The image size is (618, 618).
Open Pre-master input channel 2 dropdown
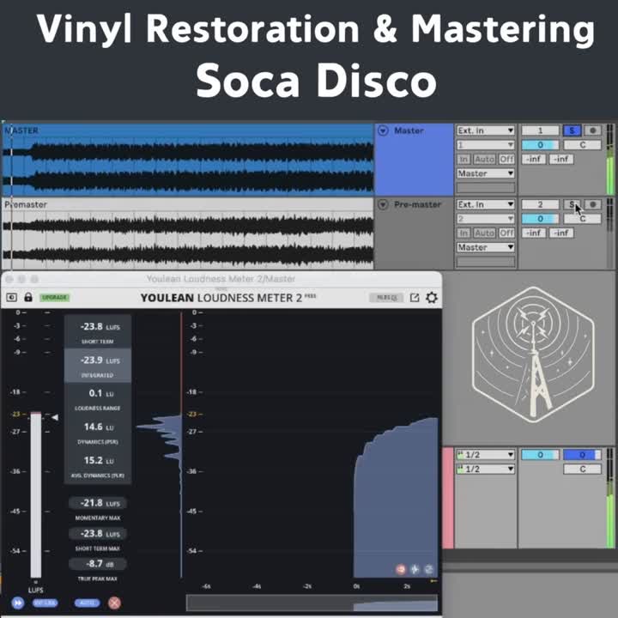[486, 218]
